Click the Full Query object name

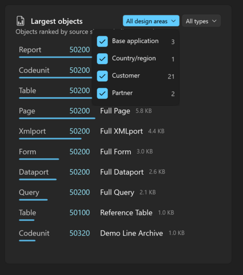point(117,193)
